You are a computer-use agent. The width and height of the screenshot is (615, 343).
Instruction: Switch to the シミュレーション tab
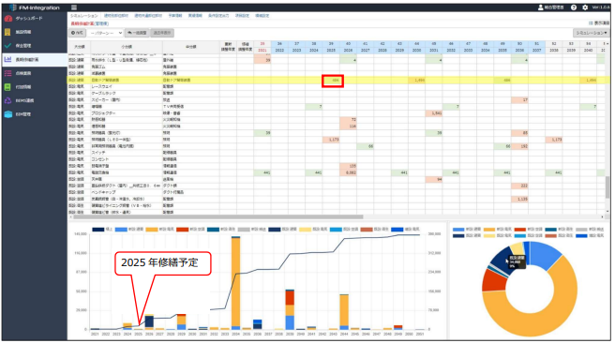click(x=84, y=16)
